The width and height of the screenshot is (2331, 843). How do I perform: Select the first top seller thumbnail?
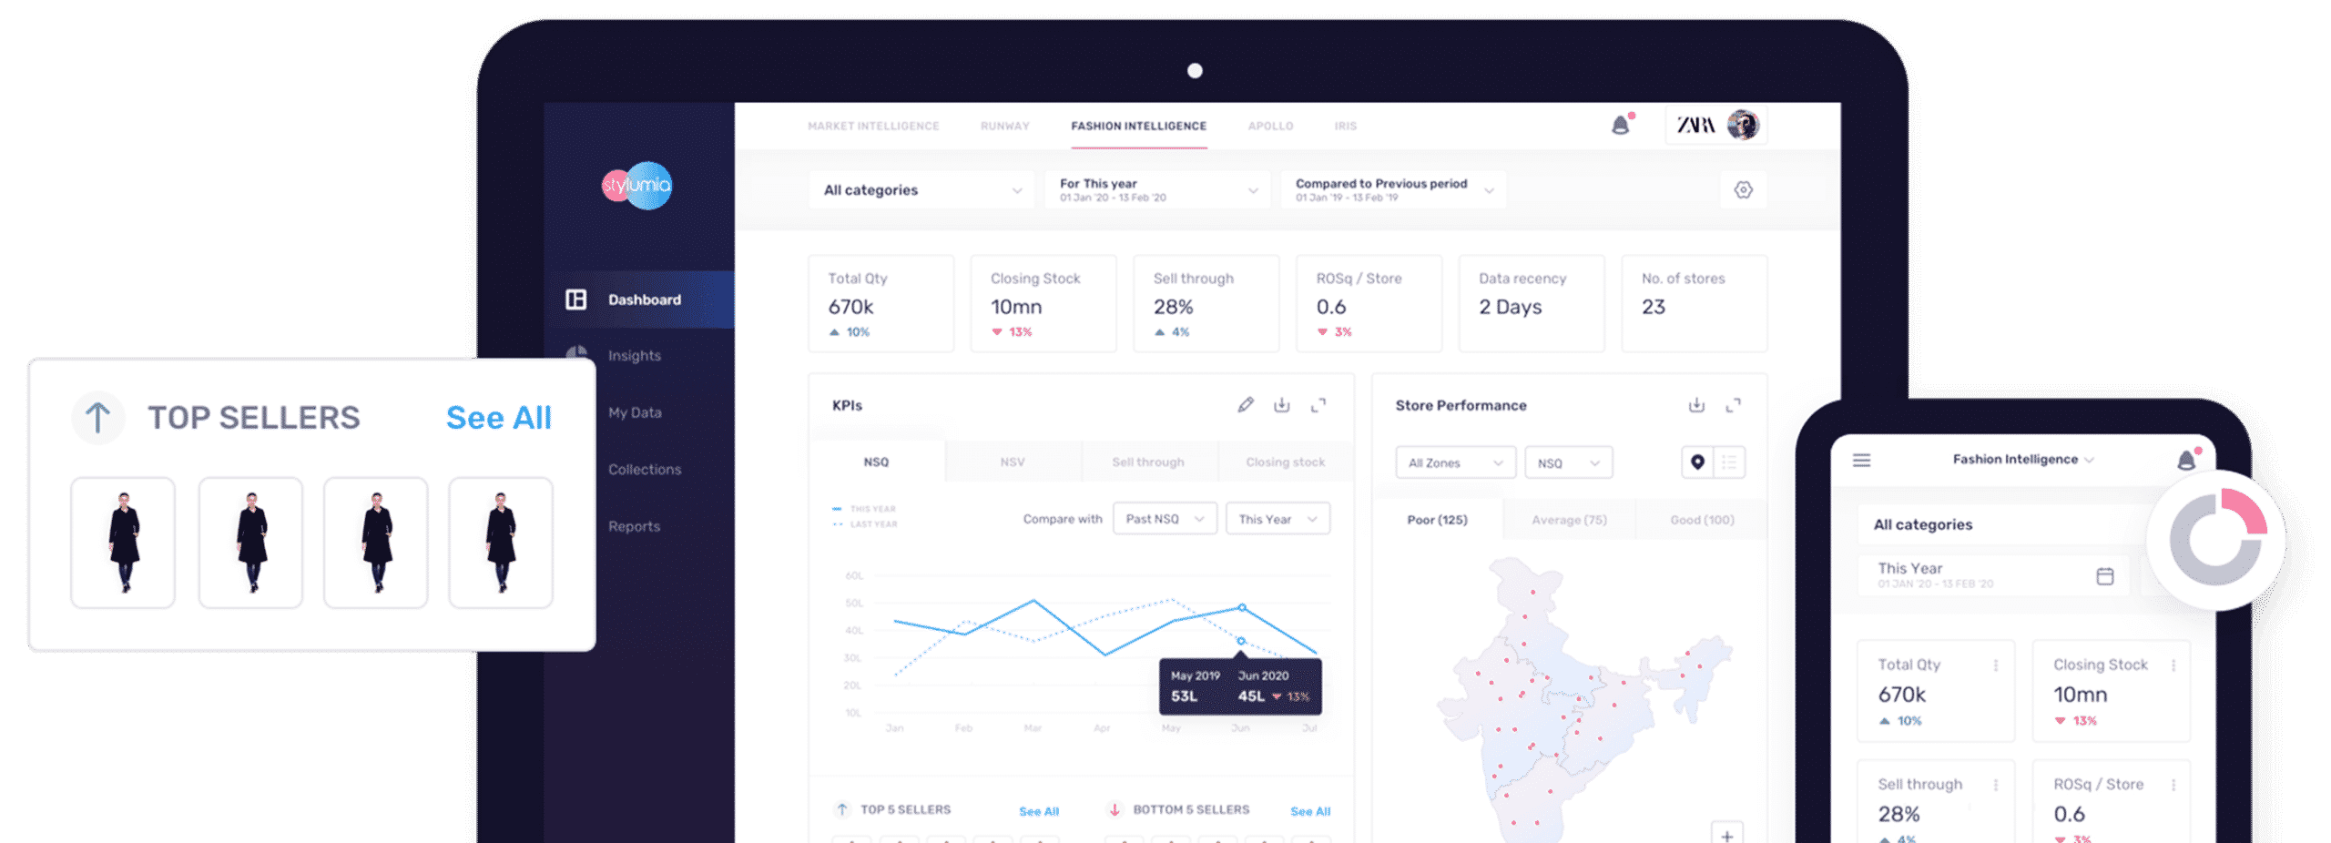(123, 543)
